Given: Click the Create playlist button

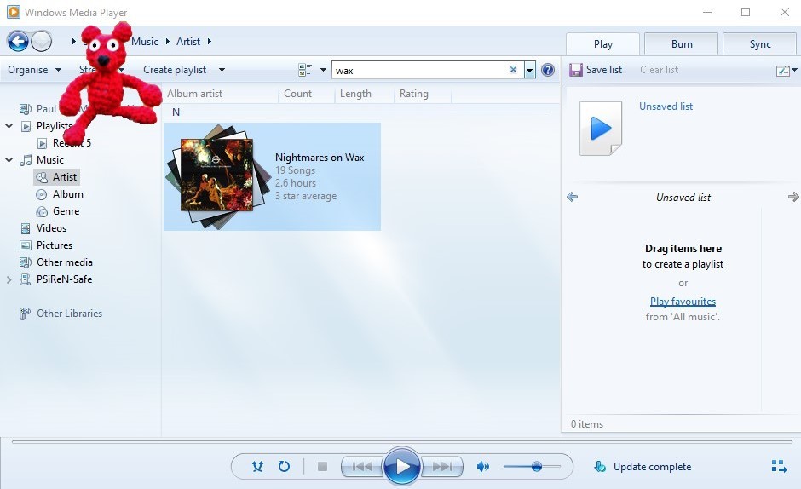Looking at the screenshot, I should [x=175, y=70].
